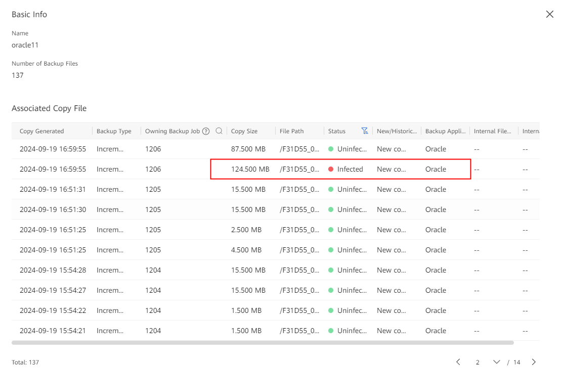Click the page number field showing 2
The height and width of the screenshot is (373, 565).
point(477,362)
